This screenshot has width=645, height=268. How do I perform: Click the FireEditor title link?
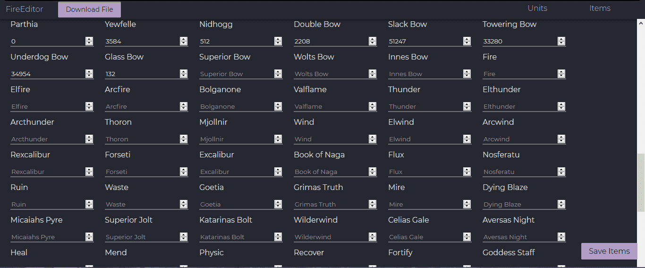coord(25,9)
